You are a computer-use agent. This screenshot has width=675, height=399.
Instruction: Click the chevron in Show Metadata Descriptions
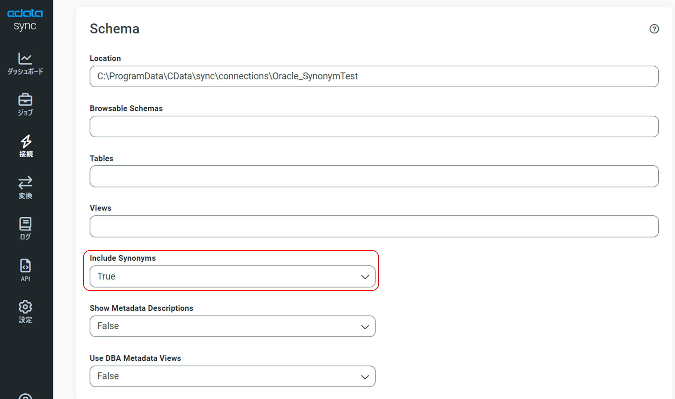pyautogui.click(x=365, y=327)
